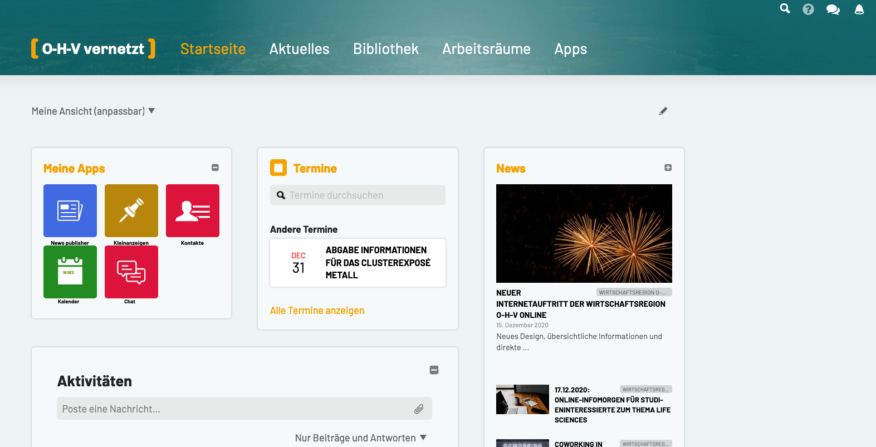Open the Arbeitsräume menu item
Screen dimensions: 876x447
click(486, 49)
